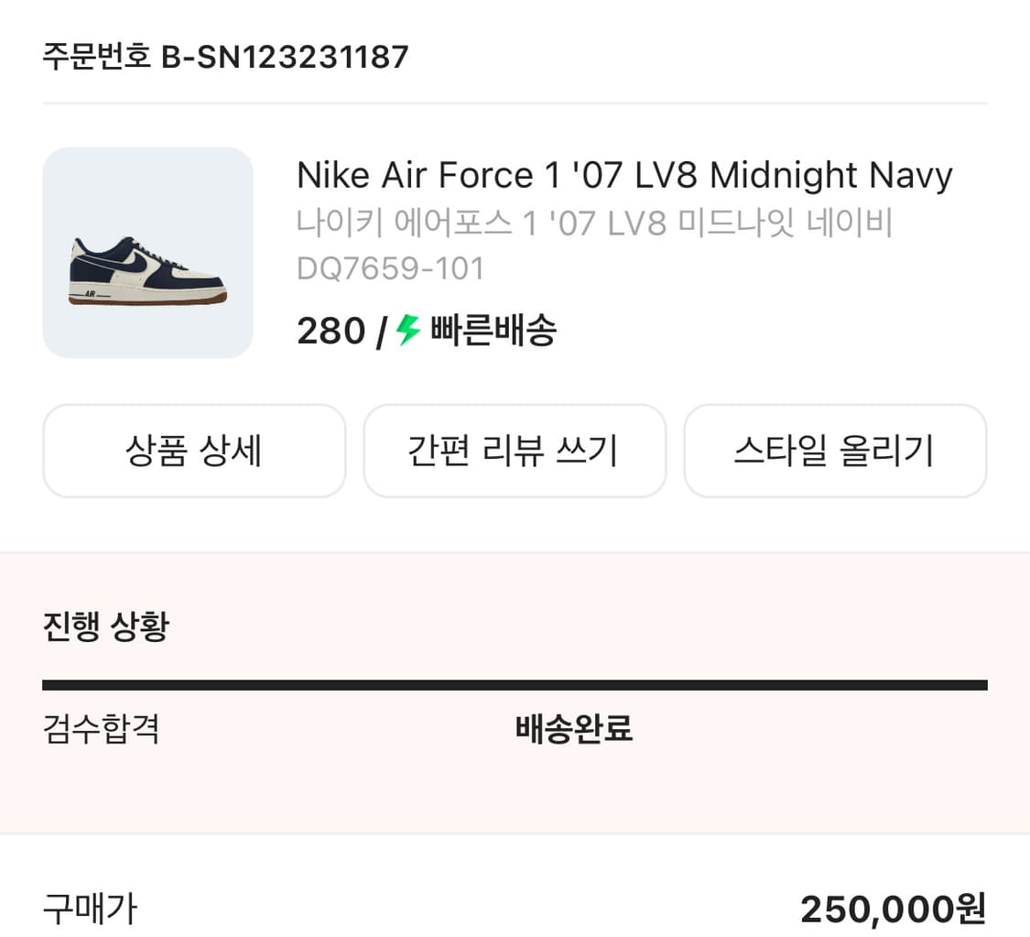1030x937 pixels.
Task: Click 간편 리뷰 쓰기 to write a review
Action: point(515,450)
